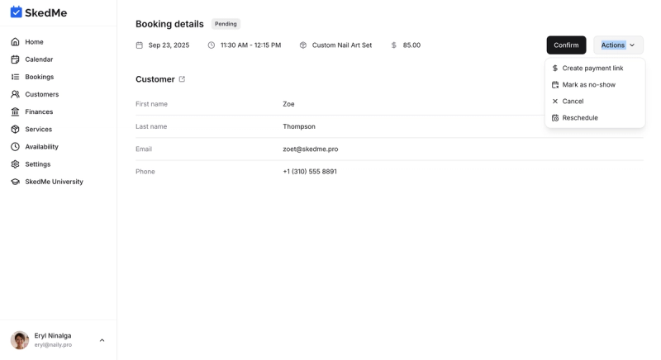Image resolution: width=661 pixels, height=360 pixels.
Task: Click Eryl Ninalga's avatar photo
Action: 20,340
